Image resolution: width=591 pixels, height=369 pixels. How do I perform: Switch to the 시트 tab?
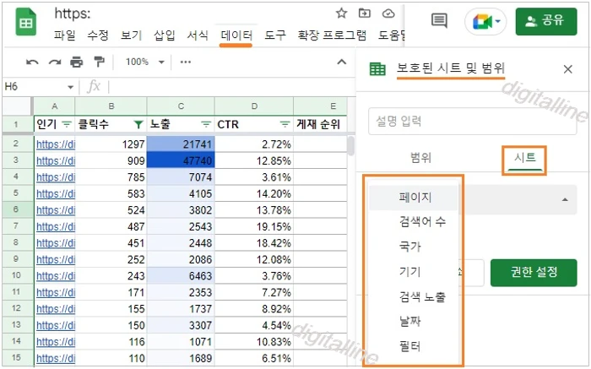coord(524,158)
